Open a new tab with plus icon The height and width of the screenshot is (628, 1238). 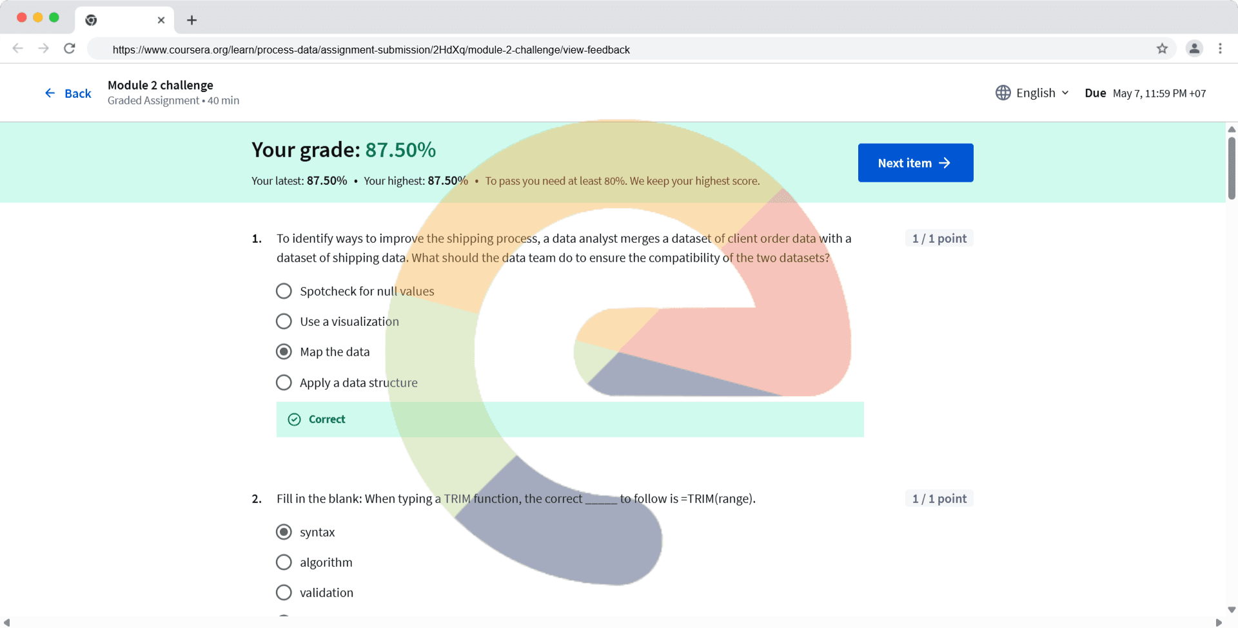pyautogui.click(x=192, y=20)
